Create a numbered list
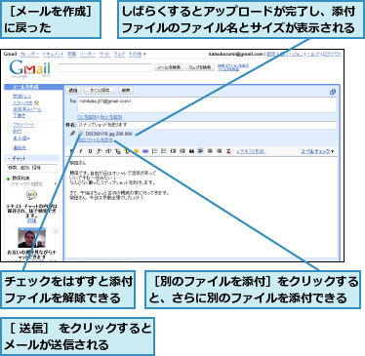Viewport: 365px width, 356px height. pyautogui.click(x=155, y=151)
